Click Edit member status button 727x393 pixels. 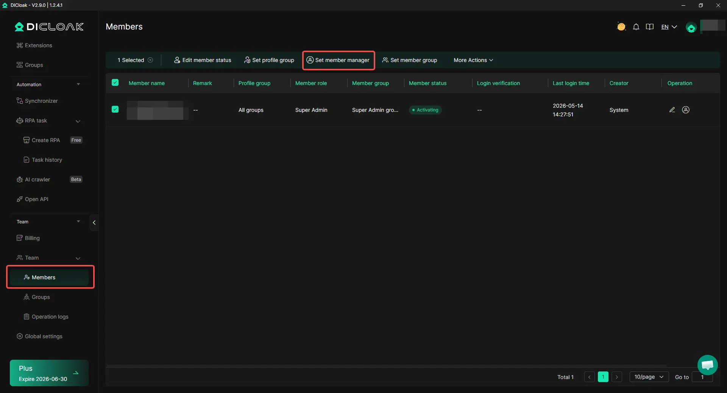coord(203,60)
